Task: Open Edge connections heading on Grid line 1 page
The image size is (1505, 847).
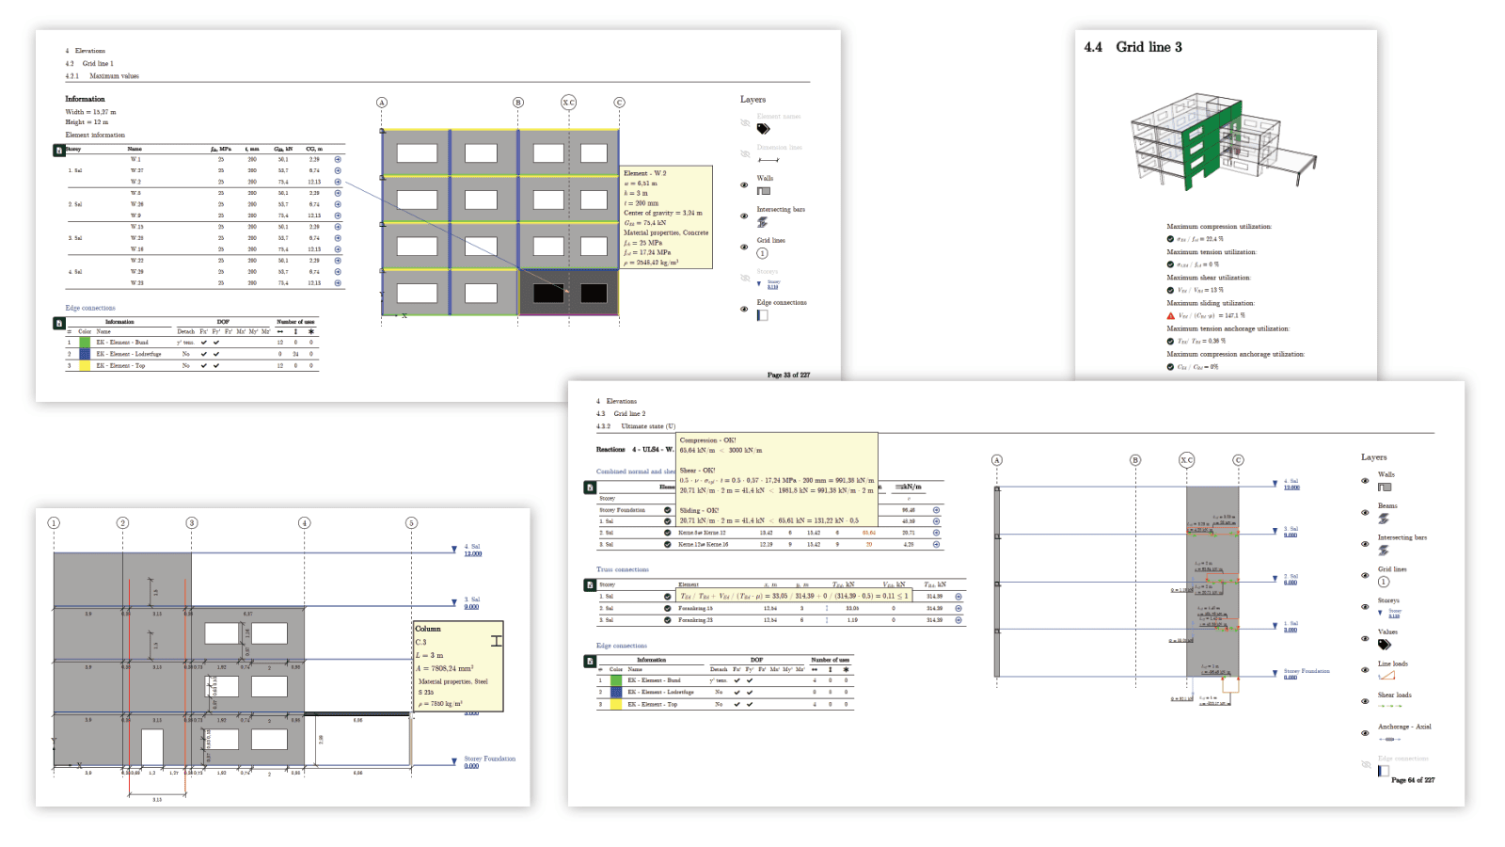Action: (90, 308)
